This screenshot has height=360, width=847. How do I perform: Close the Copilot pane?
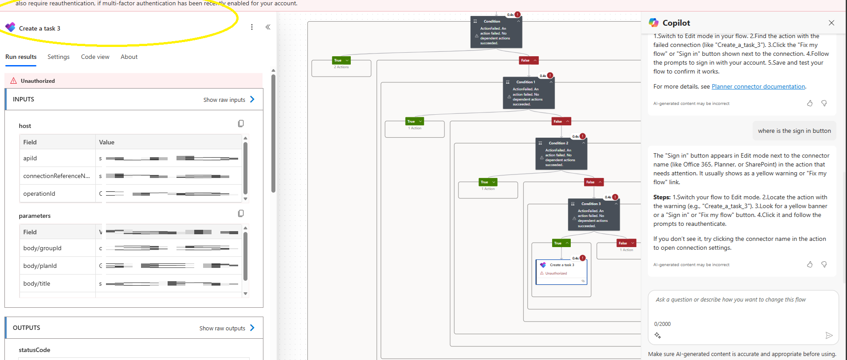point(831,23)
